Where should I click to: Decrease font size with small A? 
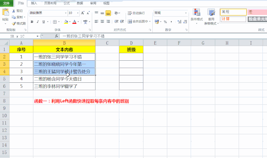tap(88, 13)
